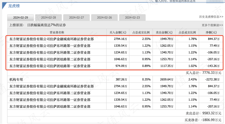Open 历史龙虎榜信息 link
The image size is (225, 124).
coord(211,17)
